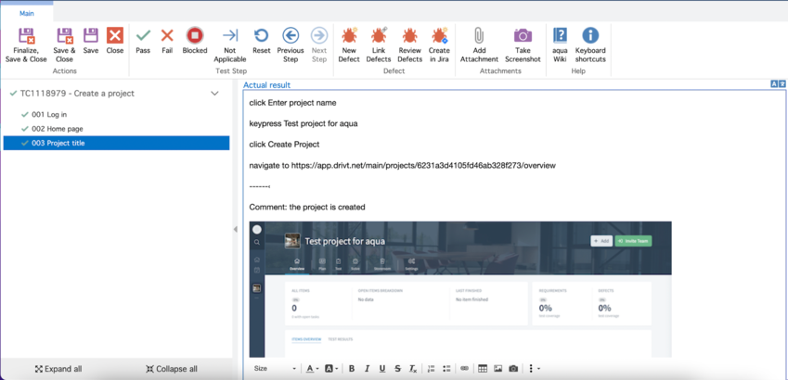Toggle italic text formatting

[367, 369]
